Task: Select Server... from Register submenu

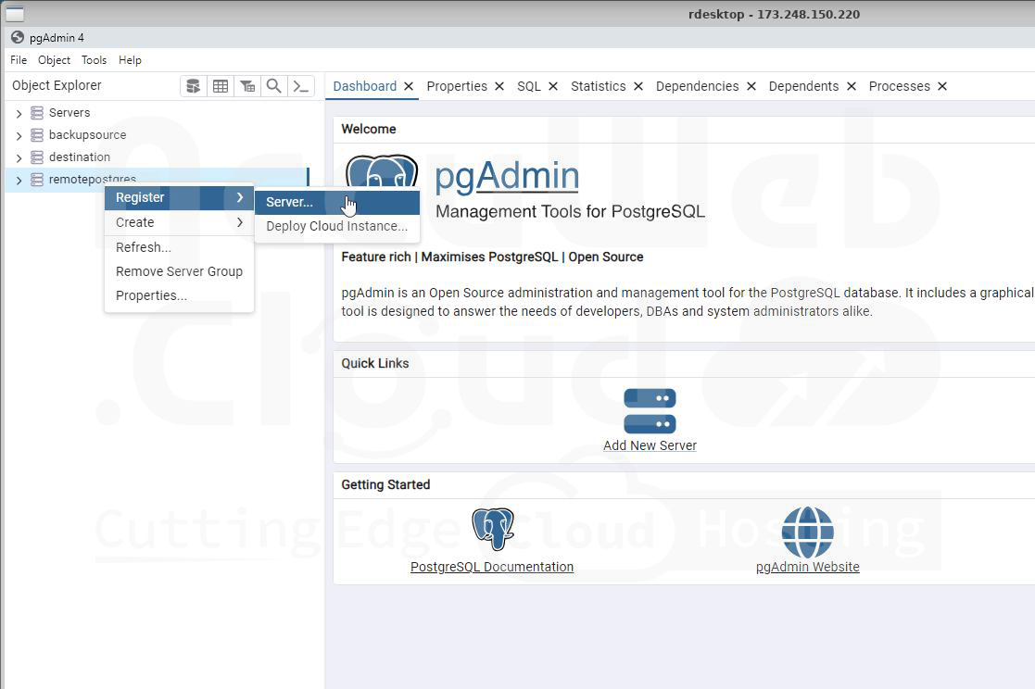Action: coord(290,202)
